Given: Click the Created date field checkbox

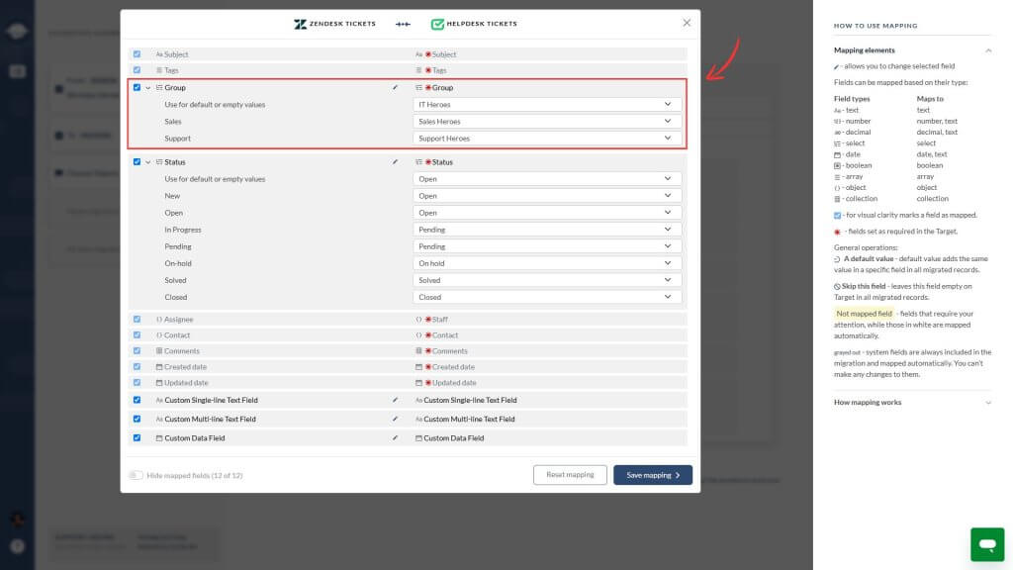Looking at the screenshot, I should tap(137, 366).
